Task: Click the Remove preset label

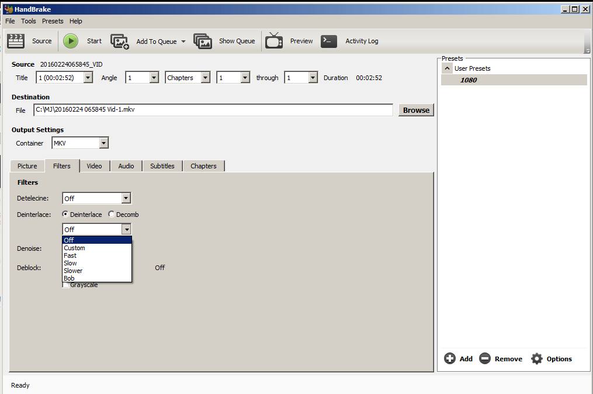Action: 508,359
